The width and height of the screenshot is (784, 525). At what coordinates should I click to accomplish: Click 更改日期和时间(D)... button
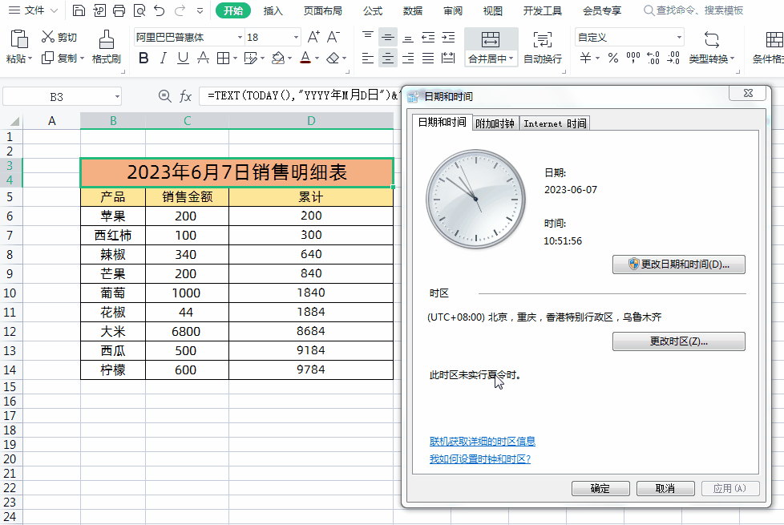pyautogui.click(x=678, y=265)
